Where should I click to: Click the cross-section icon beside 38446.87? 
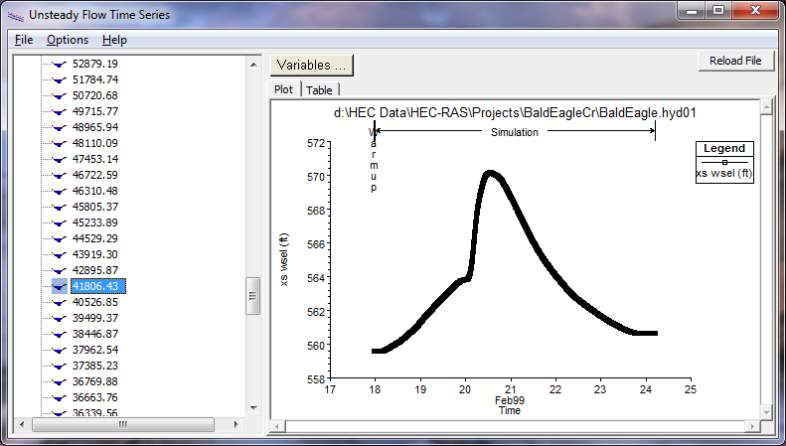click(60, 334)
